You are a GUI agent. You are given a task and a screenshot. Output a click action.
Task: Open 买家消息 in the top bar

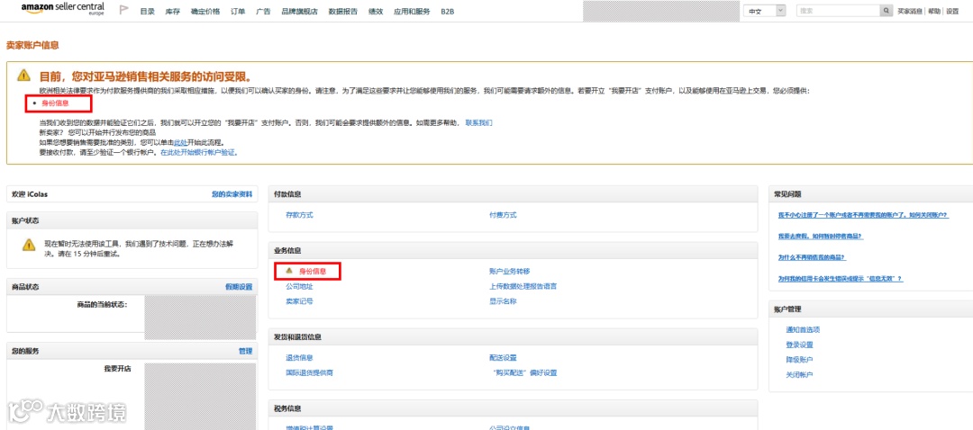coord(910,11)
